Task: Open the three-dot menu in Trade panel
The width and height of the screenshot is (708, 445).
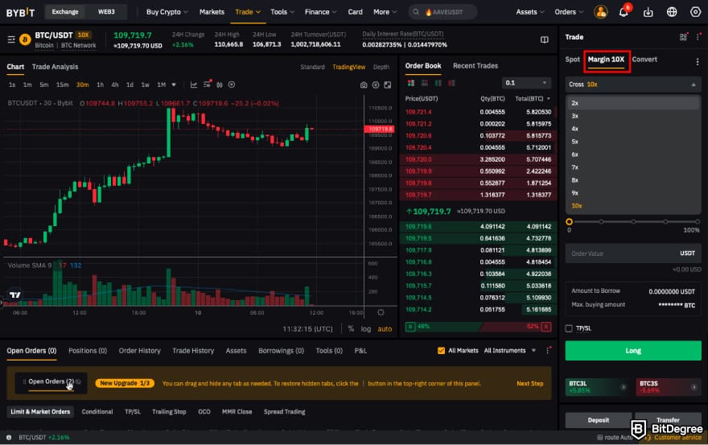Action: [697, 61]
